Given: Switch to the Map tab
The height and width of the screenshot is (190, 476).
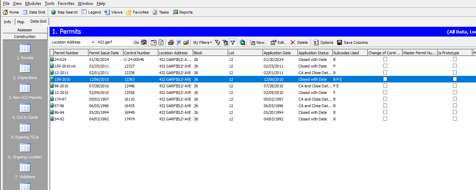Looking at the screenshot, I should click(21, 22).
